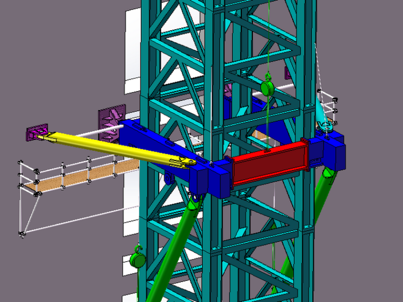The image size is (403, 302).
Task: Select the upper green pulley hook block
Action: pos(267,87)
